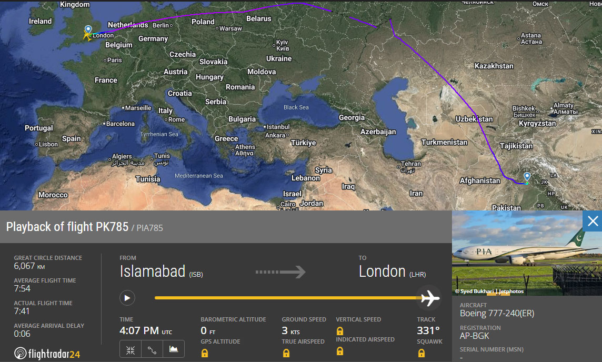The image size is (602, 362).
Task: Click the 'Playback of flight PK785' title
Action: pyautogui.click(x=67, y=227)
